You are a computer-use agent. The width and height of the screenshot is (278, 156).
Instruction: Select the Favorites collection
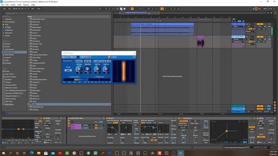[8, 19]
